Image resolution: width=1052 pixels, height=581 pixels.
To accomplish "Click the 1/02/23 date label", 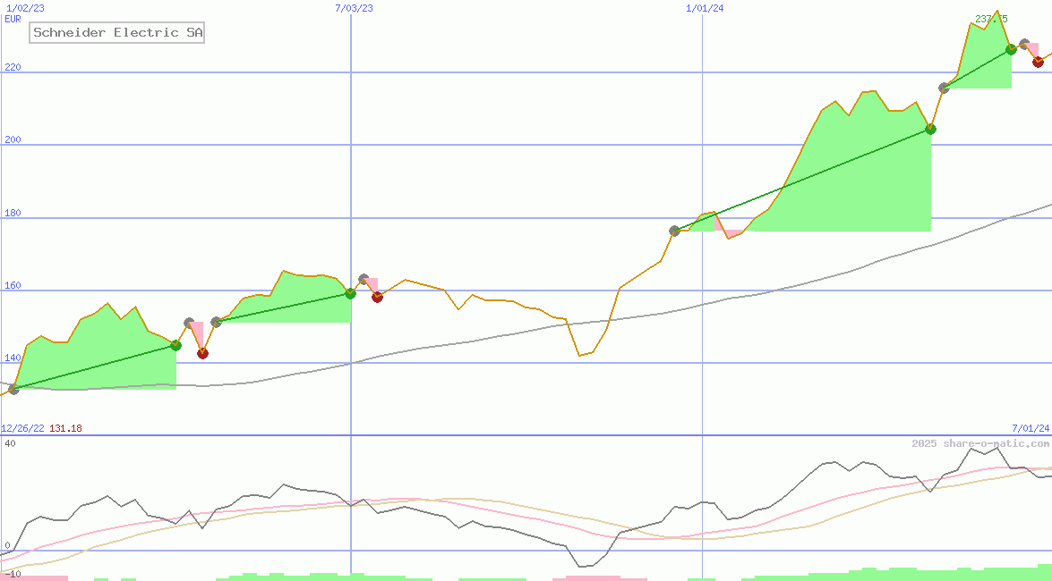I will [24, 8].
